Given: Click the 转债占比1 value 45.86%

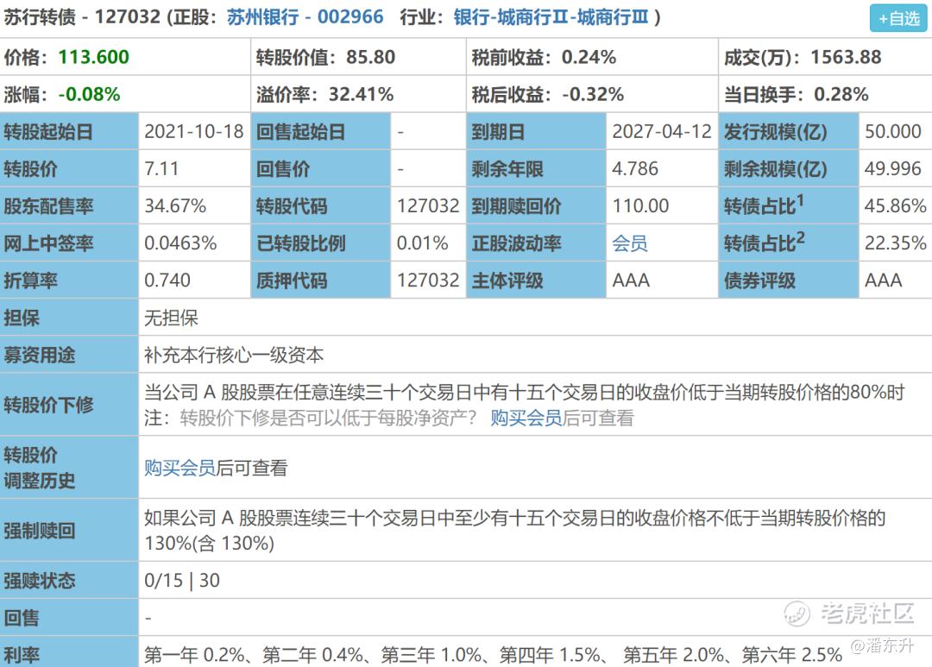Looking at the screenshot, I should point(895,205).
